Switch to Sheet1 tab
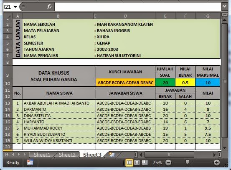The image size is (231, 170). 42,155
